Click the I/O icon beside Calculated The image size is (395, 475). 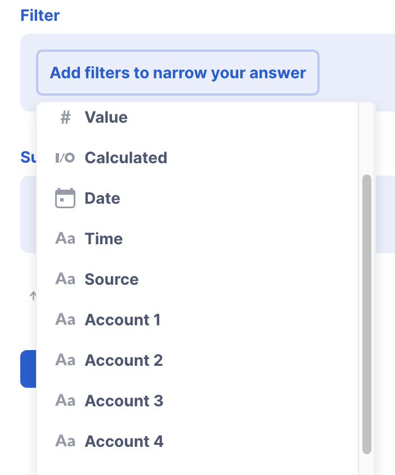click(65, 158)
